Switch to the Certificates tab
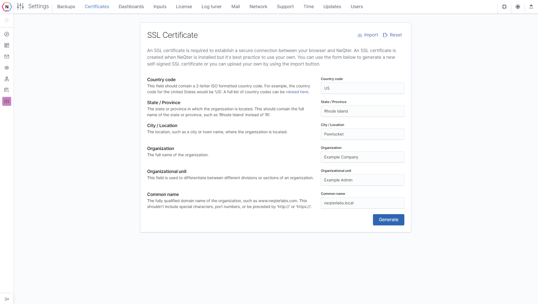 point(97,6)
